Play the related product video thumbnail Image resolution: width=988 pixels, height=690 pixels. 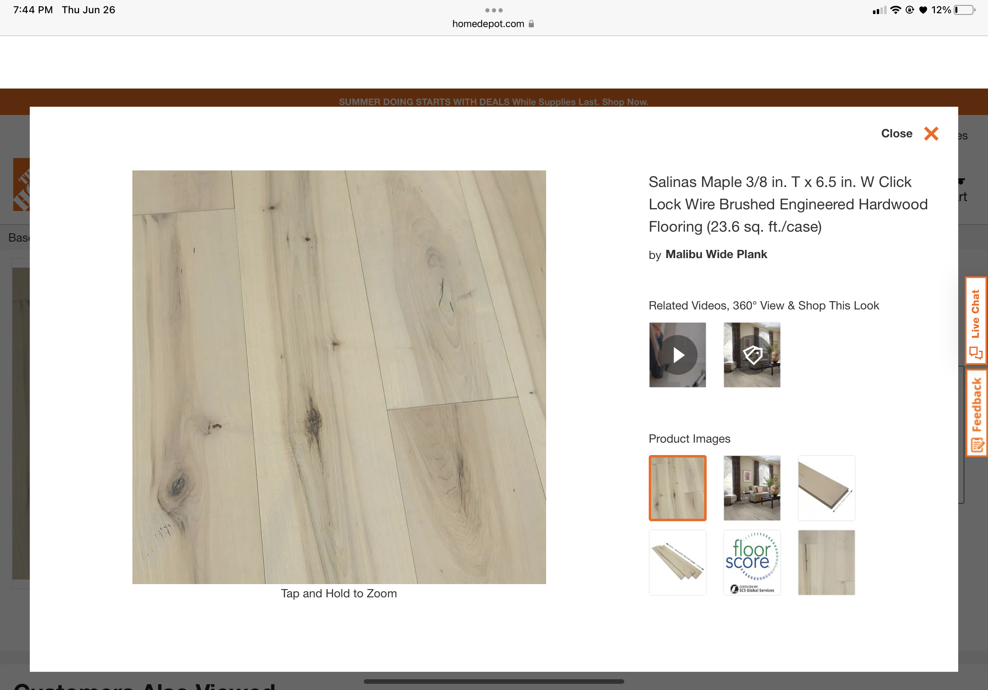(x=677, y=355)
